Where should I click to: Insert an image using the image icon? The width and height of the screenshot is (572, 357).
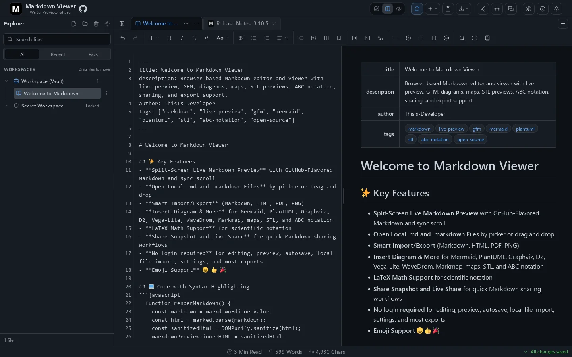[314, 38]
